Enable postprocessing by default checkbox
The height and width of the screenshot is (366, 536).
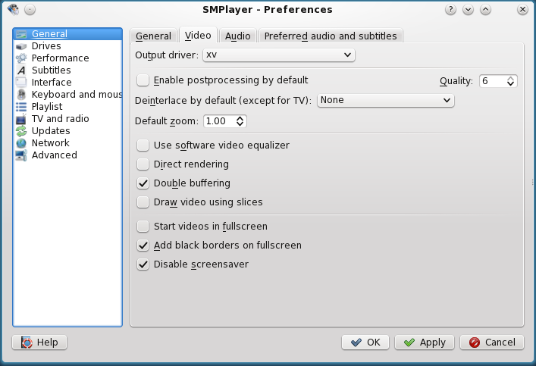point(143,80)
